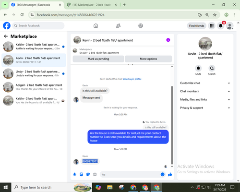Click 'Is this still available?' message bubble
Viewport: 240px width, 192px height.
click(x=95, y=91)
